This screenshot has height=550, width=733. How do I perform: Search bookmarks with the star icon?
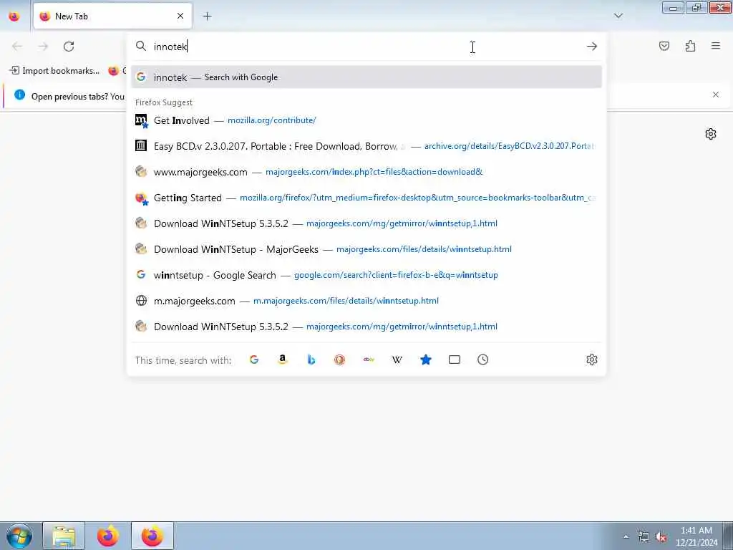click(426, 360)
